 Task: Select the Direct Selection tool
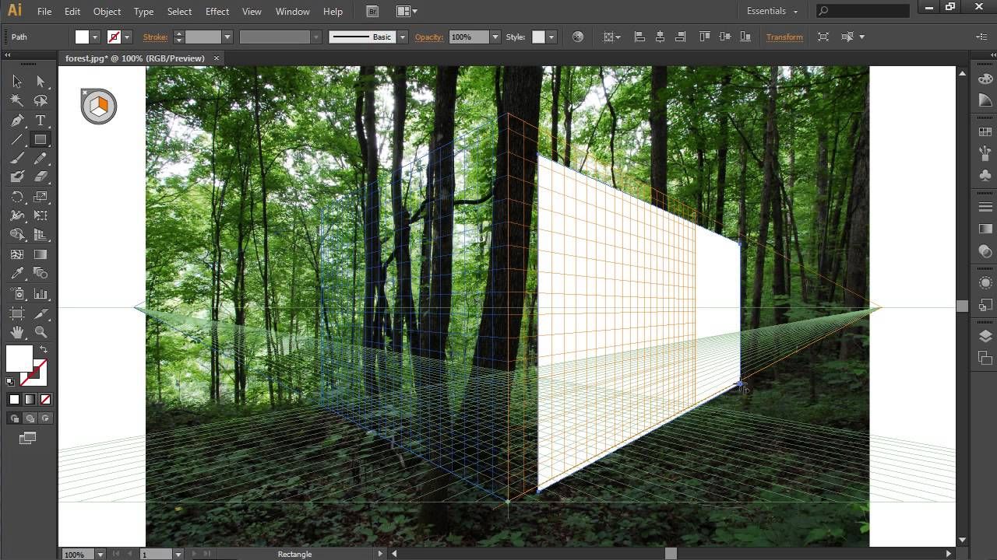coord(41,81)
